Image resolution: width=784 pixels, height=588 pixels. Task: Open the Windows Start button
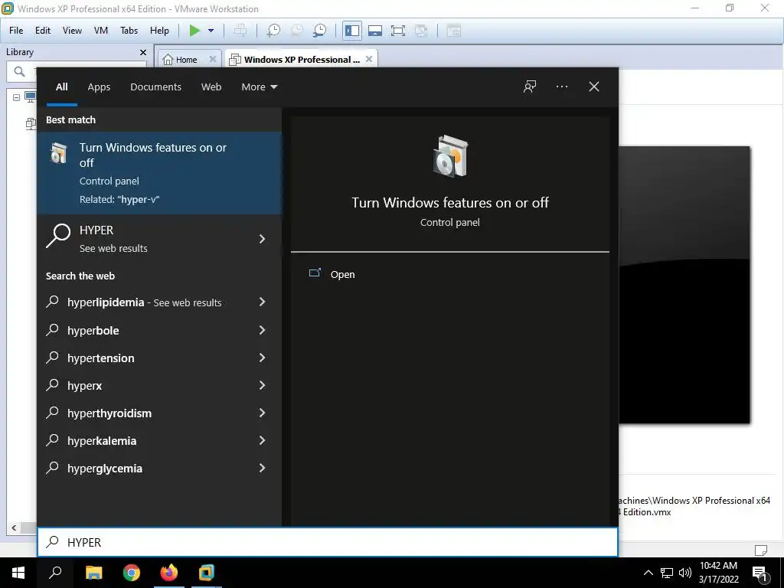tap(18, 573)
